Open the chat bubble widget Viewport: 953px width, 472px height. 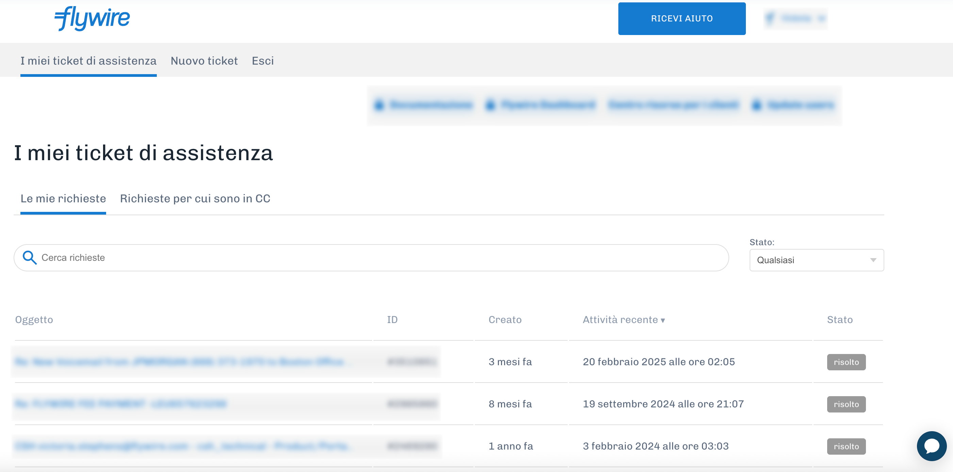(931, 446)
